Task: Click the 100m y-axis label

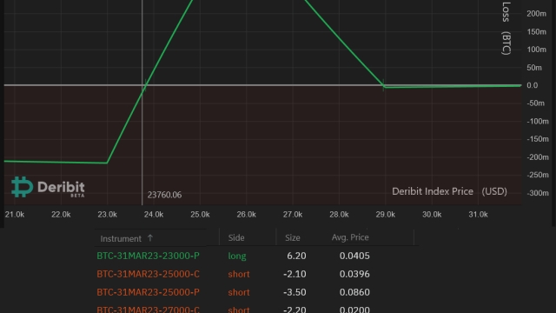Action: (536, 50)
